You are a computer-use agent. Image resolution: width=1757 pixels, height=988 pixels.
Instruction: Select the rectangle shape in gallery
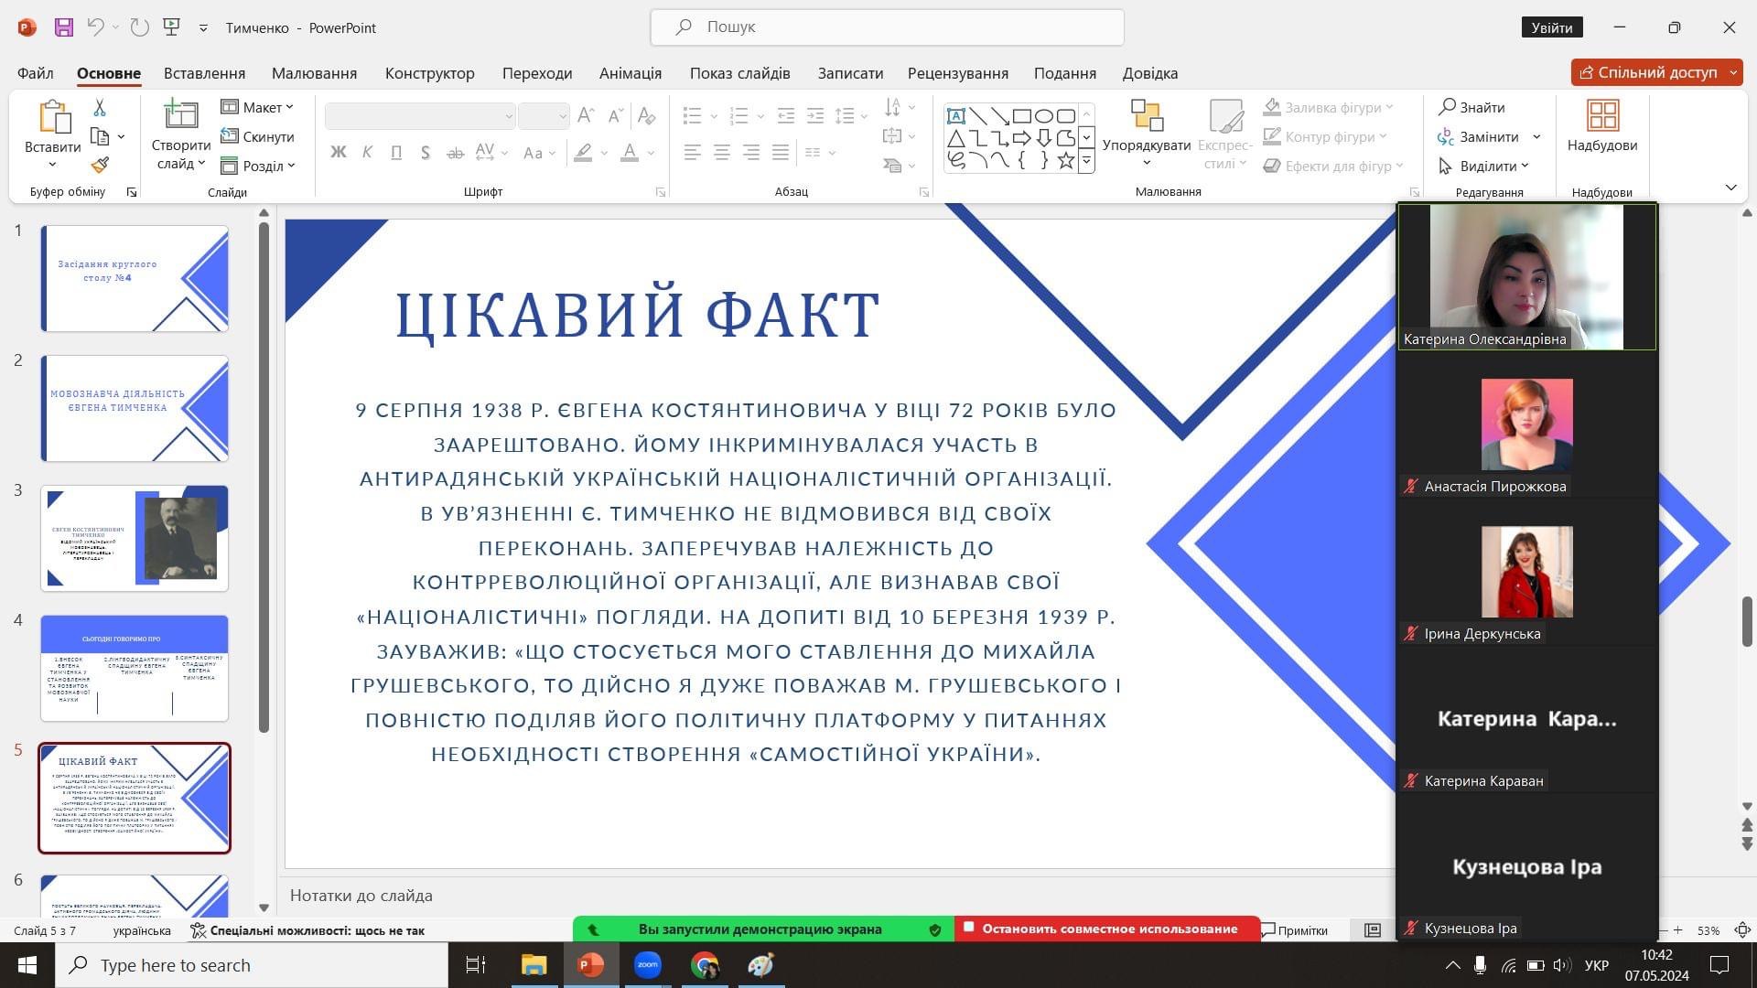click(1022, 116)
